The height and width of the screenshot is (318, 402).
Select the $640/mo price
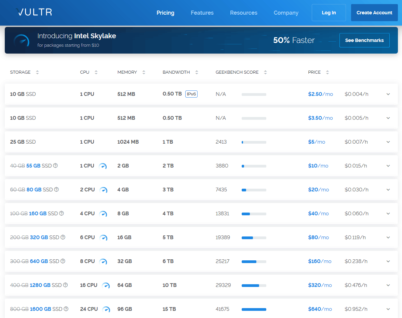(x=320, y=309)
